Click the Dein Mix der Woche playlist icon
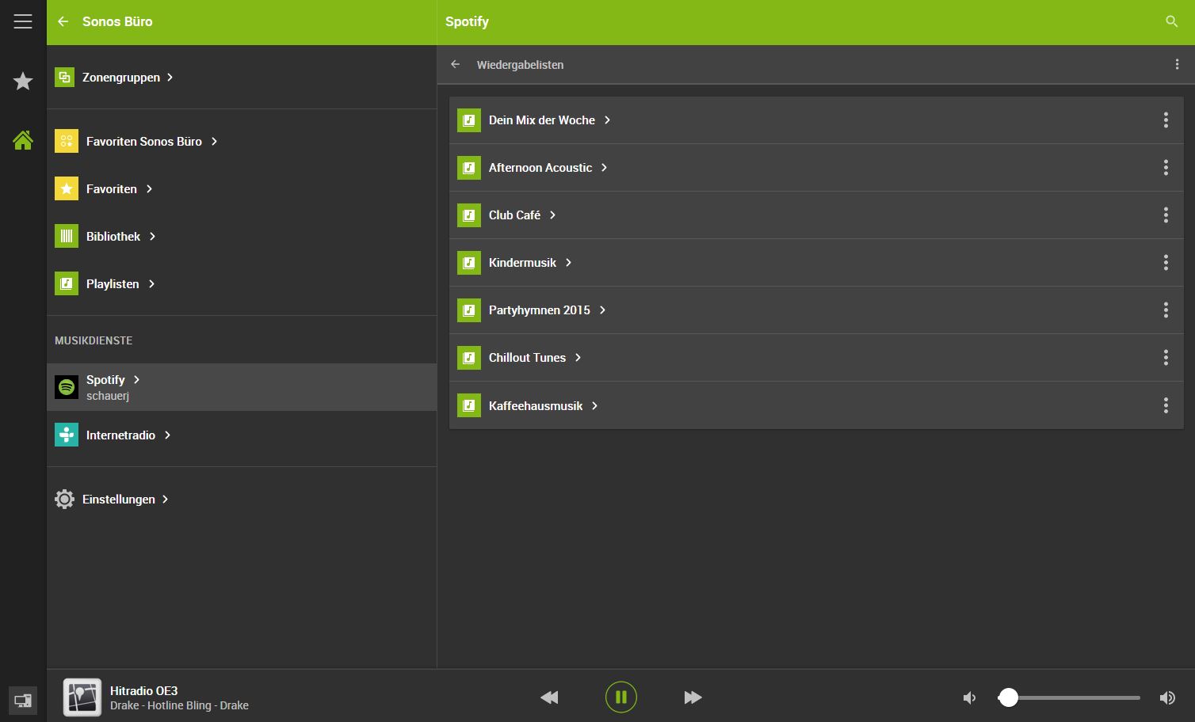 tap(469, 120)
